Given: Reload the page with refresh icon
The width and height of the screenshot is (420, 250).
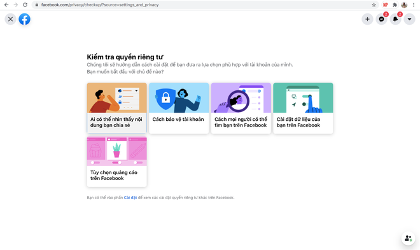Looking at the screenshot, I should coord(25,5).
